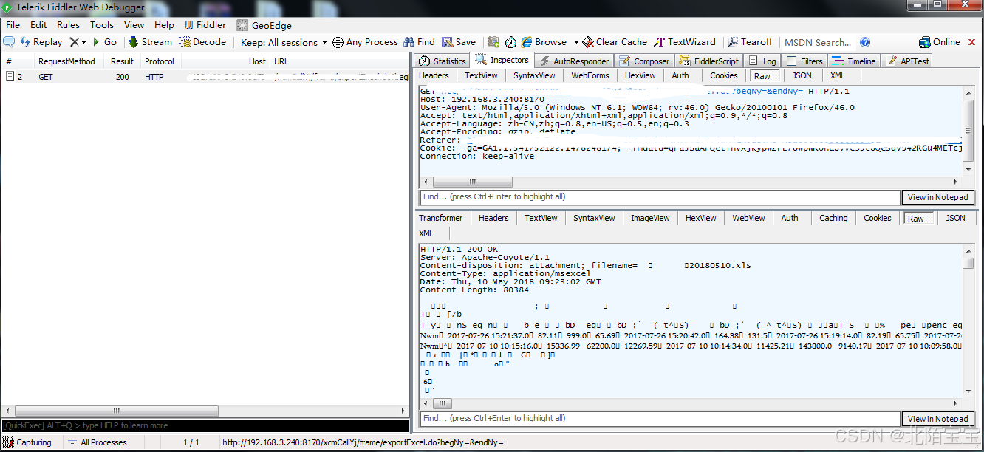Toggle Stream mode in toolbar
The width and height of the screenshot is (984, 452).
pos(150,42)
